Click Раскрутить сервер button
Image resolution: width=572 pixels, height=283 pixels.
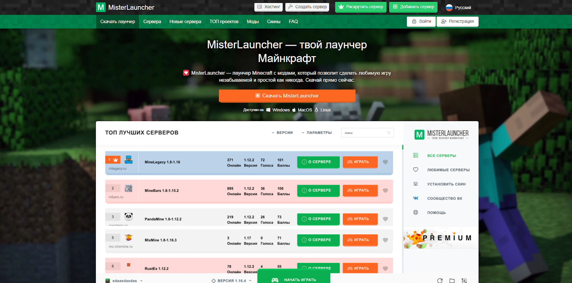point(361,7)
